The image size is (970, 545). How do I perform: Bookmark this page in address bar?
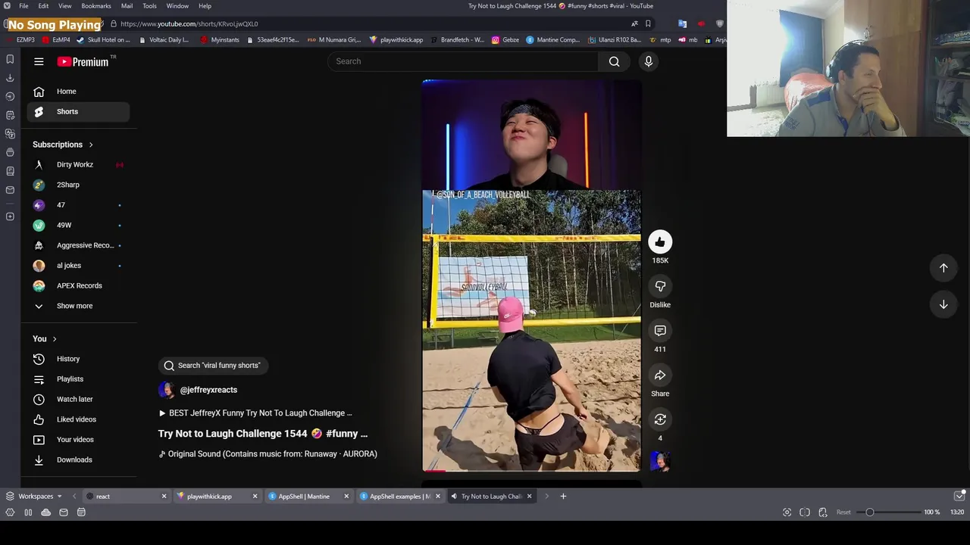pyautogui.click(x=648, y=23)
